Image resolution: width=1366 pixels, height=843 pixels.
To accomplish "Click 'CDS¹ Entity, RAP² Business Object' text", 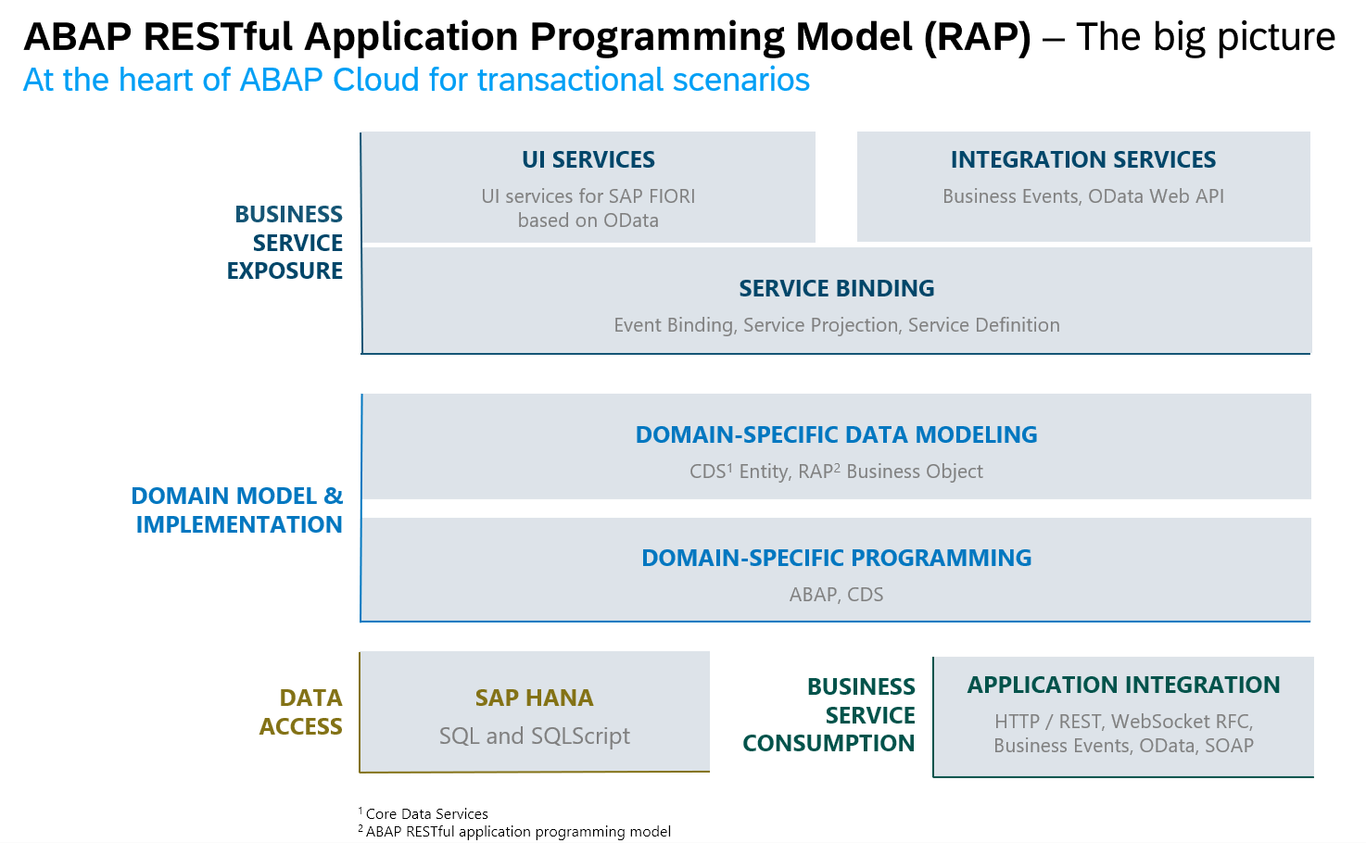I will click(837, 471).
